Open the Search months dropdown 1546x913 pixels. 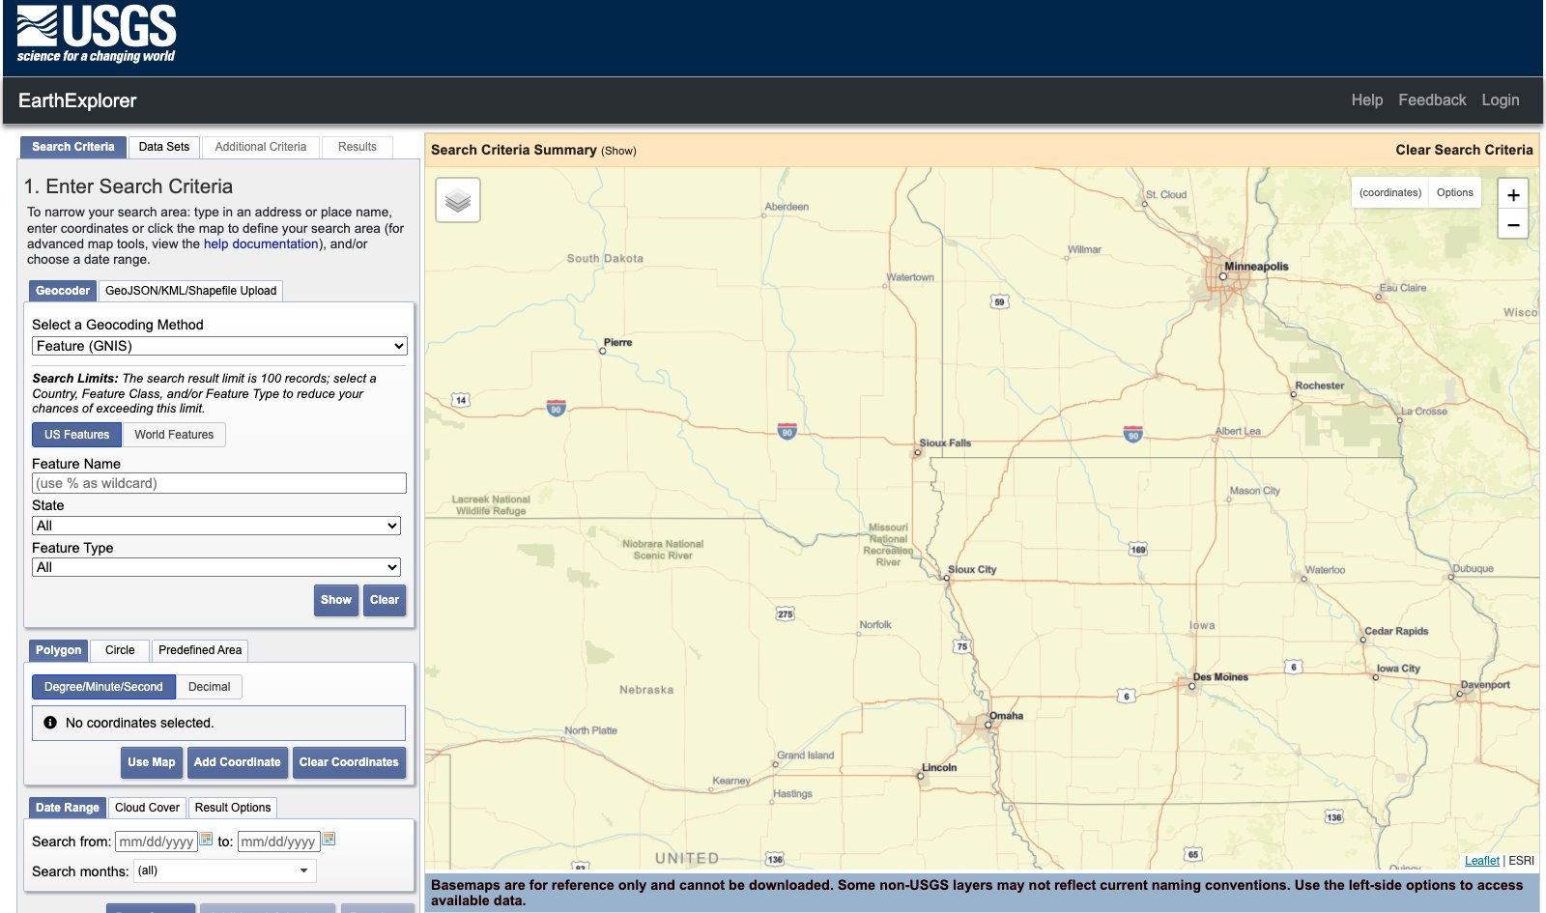coord(224,870)
